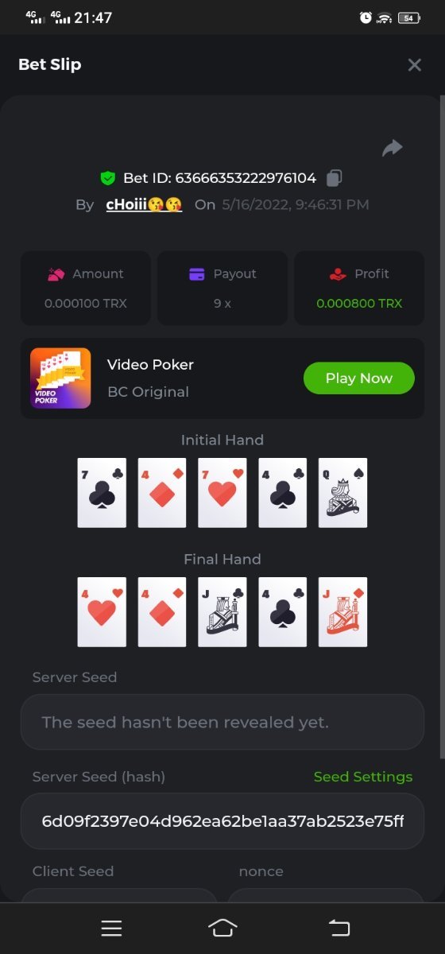Image resolution: width=445 pixels, height=954 pixels.
Task: Tap the Android recent apps menu icon
Action: click(x=111, y=928)
